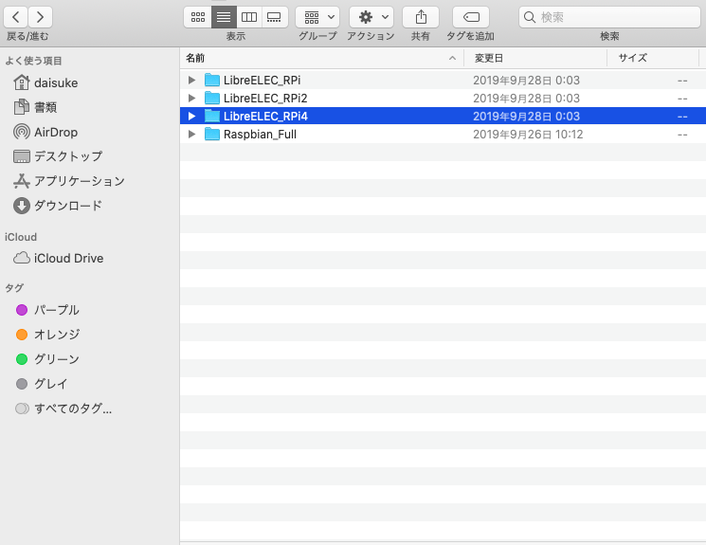706x545 pixels.
Task: Click the LibreELEC_RPi2 file name
Action: click(x=265, y=99)
